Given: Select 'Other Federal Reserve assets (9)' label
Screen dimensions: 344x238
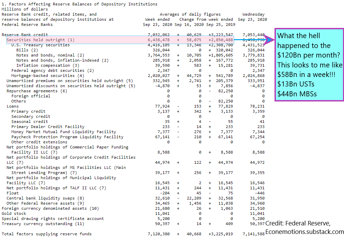Looking at the screenshot, I should pyautogui.click(x=45, y=203).
